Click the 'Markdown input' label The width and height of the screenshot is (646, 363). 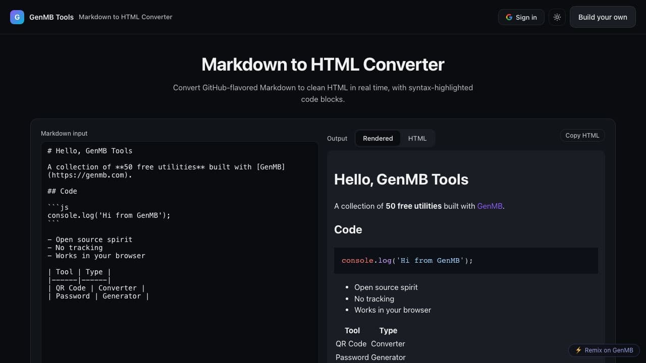(x=64, y=134)
